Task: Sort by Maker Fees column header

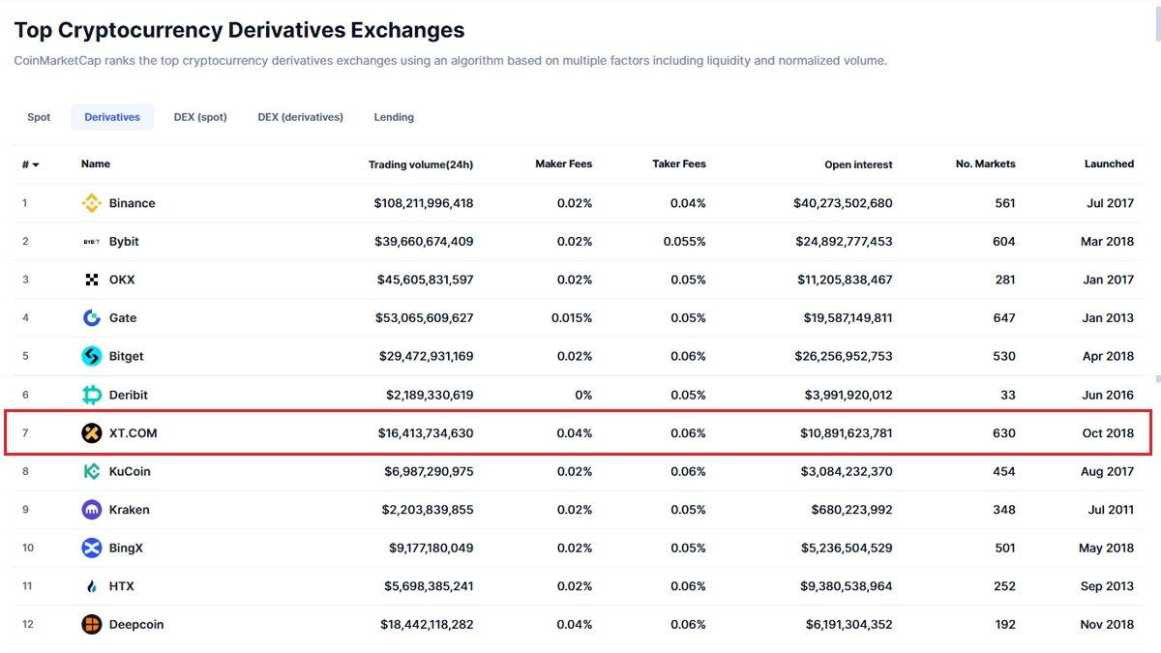Action: [564, 164]
